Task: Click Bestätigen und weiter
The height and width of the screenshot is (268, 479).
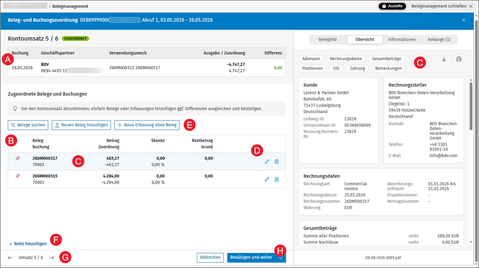Action: coord(251,258)
